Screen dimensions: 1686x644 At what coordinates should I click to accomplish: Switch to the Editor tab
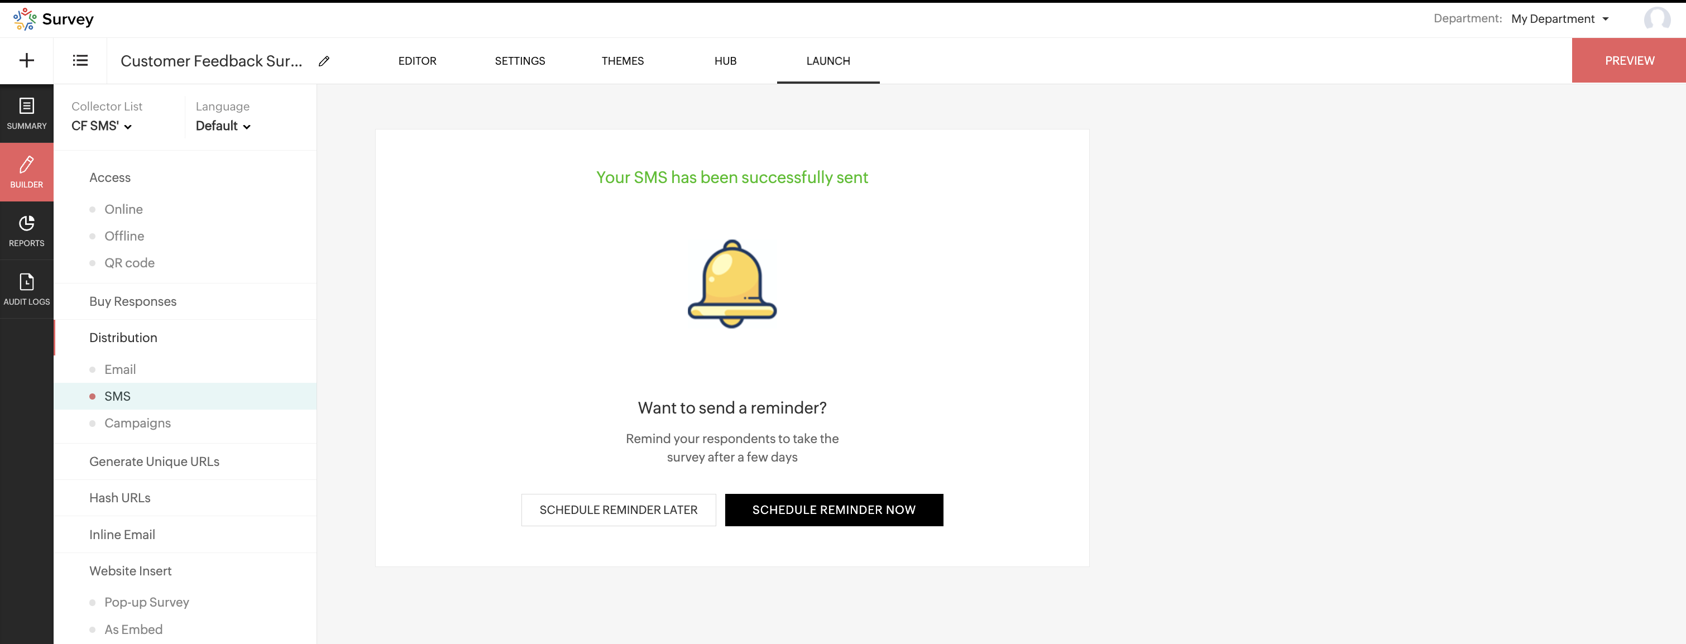(x=417, y=61)
